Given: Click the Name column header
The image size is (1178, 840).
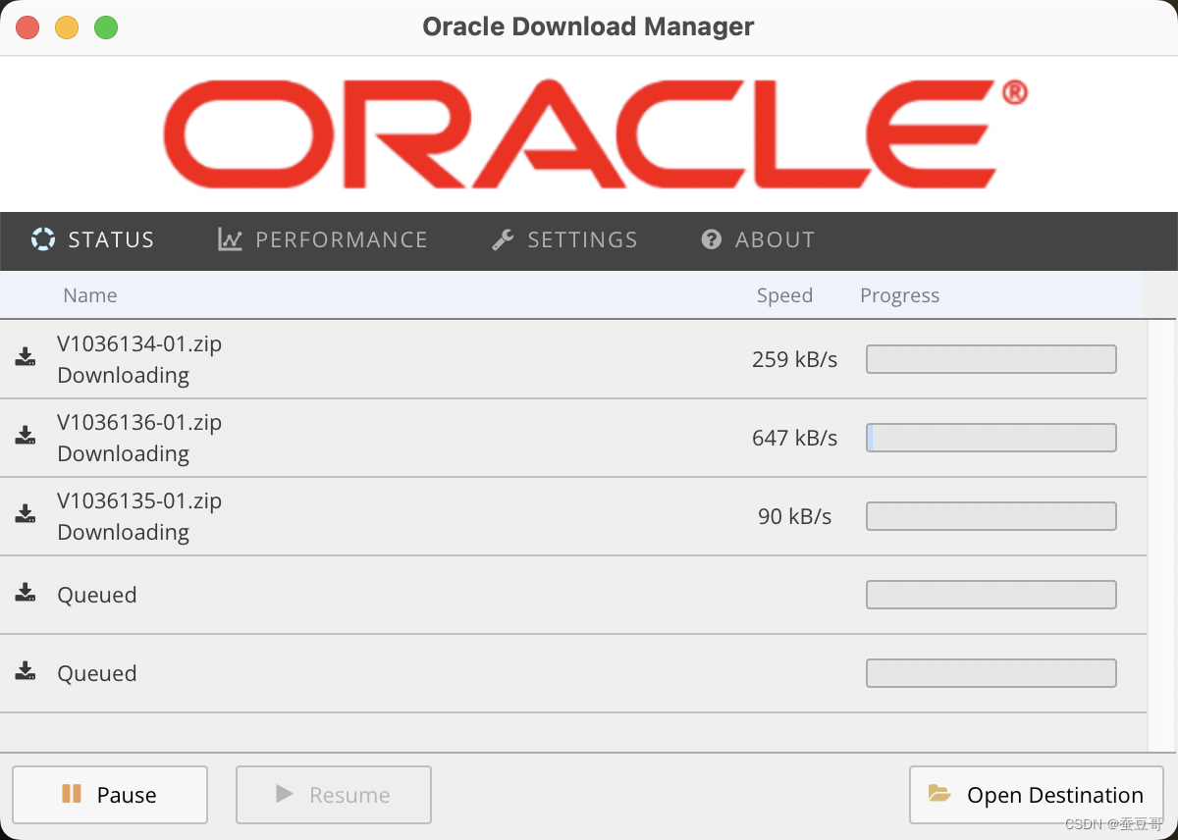Looking at the screenshot, I should point(90,295).
